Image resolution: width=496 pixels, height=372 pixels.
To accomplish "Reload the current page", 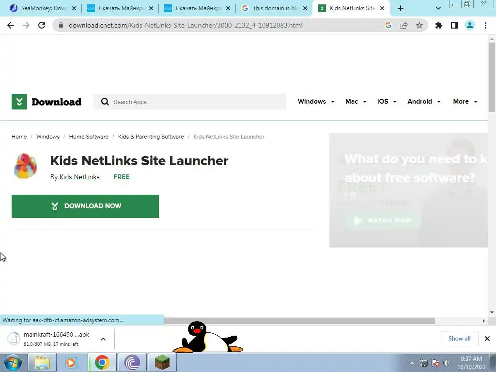I will (42, 25).
